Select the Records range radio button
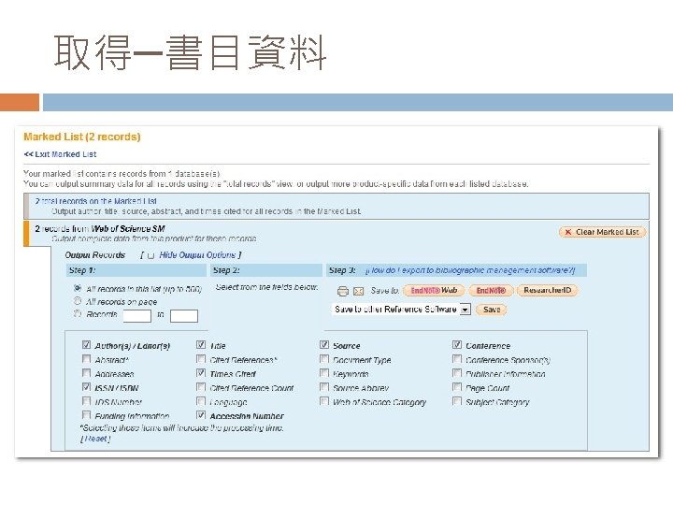The image size is (673, 505). [x=78, y=314]
